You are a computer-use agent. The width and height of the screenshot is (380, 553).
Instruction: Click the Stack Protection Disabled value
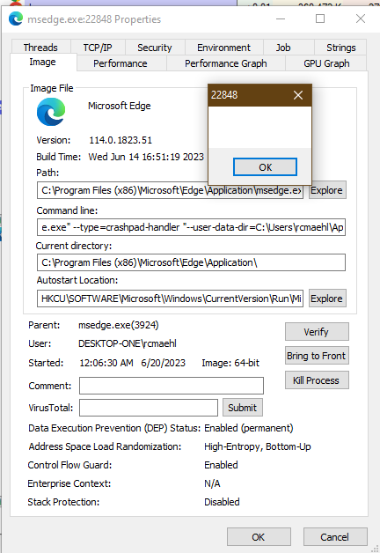click(222, 502)
